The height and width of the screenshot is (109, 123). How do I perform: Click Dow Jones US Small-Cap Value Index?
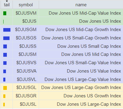[83, 63]
